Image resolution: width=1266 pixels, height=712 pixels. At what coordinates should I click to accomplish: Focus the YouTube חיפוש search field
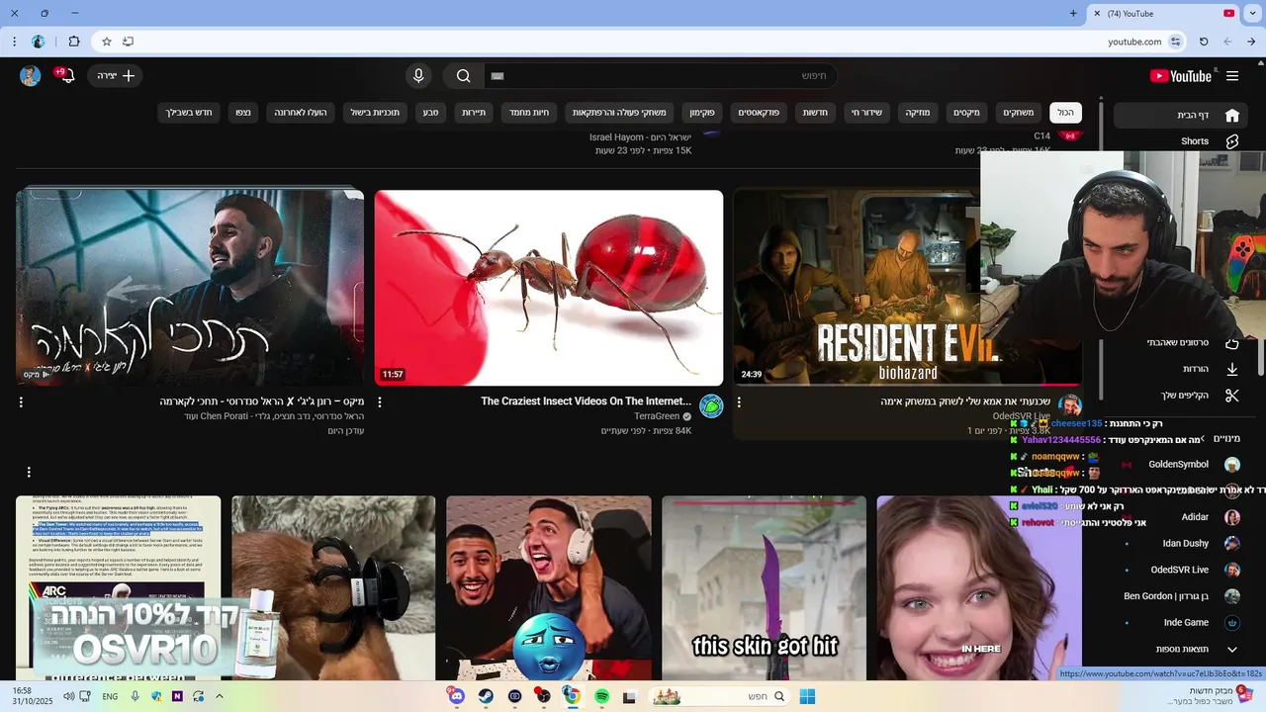click(x=663, y=76)
